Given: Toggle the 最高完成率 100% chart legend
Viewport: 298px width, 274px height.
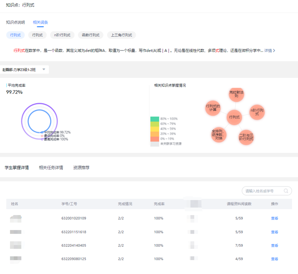Looking at the screenshot, I should (54, 139).
